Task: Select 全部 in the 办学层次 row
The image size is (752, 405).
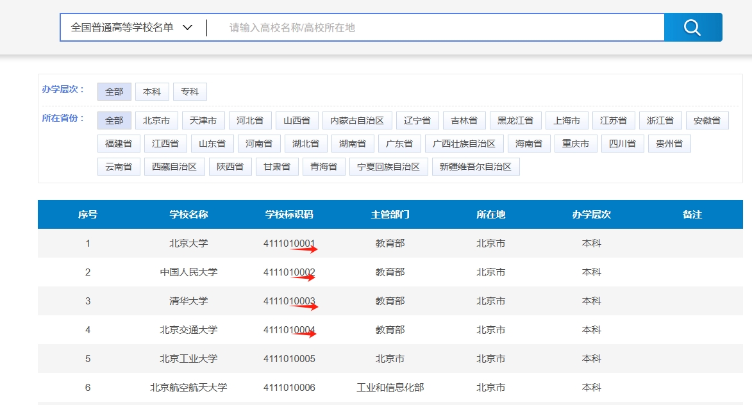Action: pos(114,92)
